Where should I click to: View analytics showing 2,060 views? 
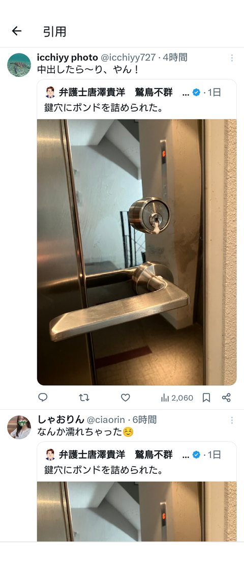click(x=177, y=397)
